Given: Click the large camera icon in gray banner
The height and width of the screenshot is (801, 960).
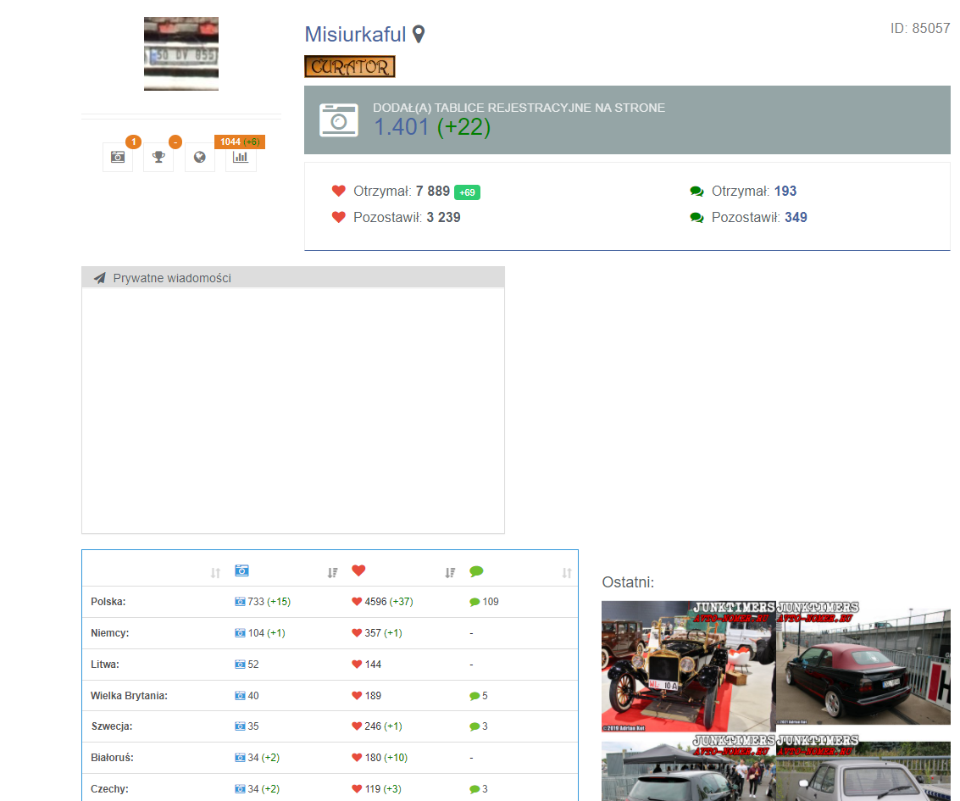Looking at the screenshot, I should point(339,120).
